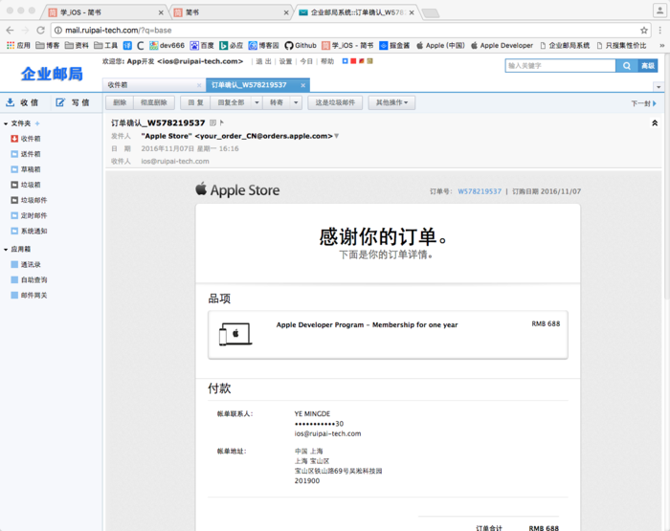Open the 邮件网关 mail gateway
This screenshot has width=670, height=531.
pos(29,296)
